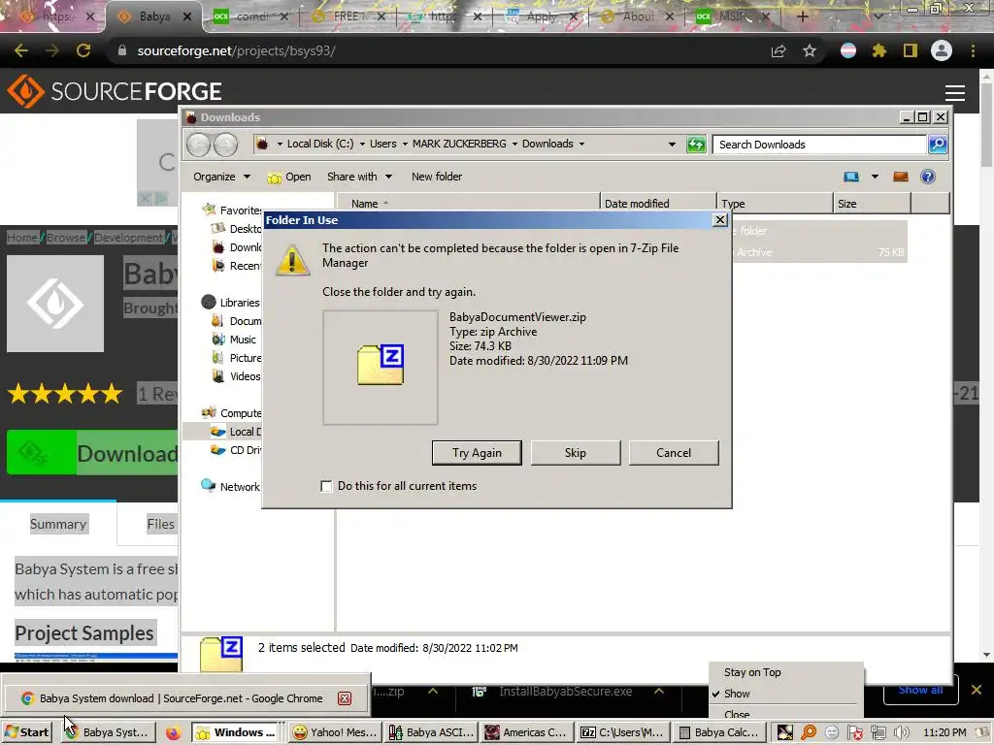This screenshot has width=994, height=745.
Task: Click the green Download button
Action: 92,453
